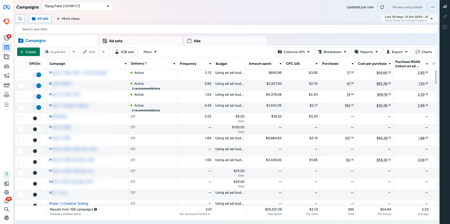Open Phase 1 | Creative Testing campaign link
This screenshot has height=224, width=450.
pyautogui.click(x=68, y=204)
